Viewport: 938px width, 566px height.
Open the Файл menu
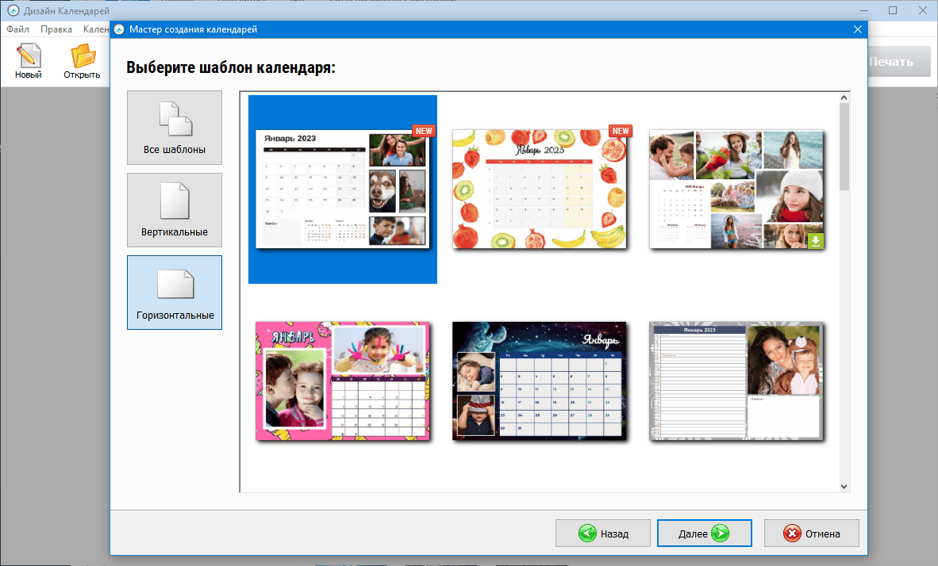coord(18,29)
